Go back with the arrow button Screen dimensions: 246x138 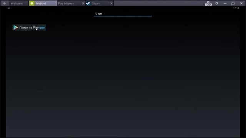click(x=5, y=3)
